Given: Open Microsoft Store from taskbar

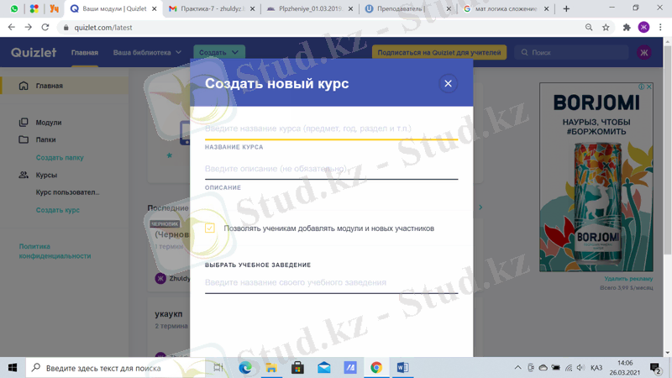Looking at the screenshot, I should point(297,368).
